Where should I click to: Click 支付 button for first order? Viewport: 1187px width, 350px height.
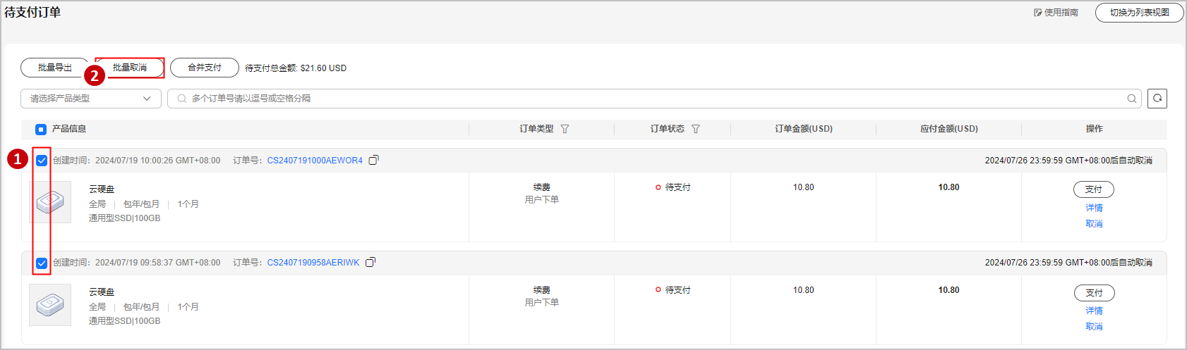click(1094, 189)
